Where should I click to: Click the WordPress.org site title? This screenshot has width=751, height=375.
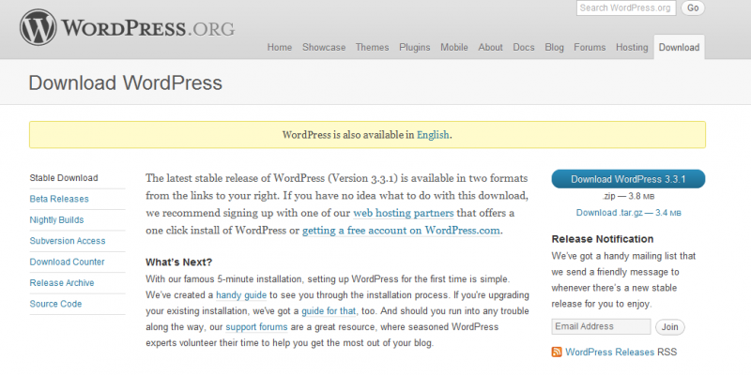148,28
